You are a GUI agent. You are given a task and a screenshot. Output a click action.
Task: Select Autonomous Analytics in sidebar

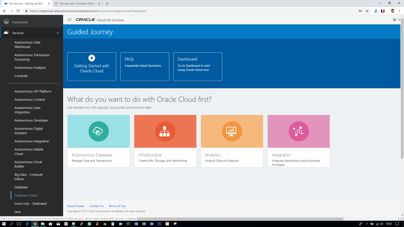tap(30, 68)
